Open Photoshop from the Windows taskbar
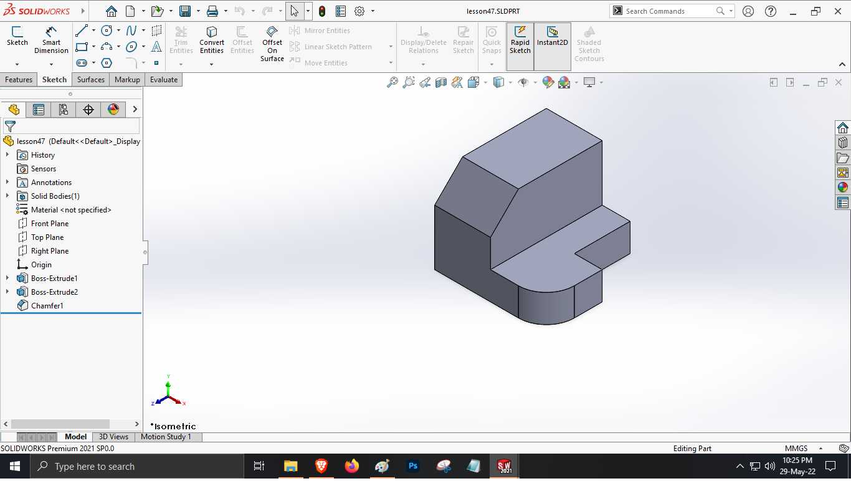Image resolution: width=851 pixels, height=486 pixels. (412, 466)
